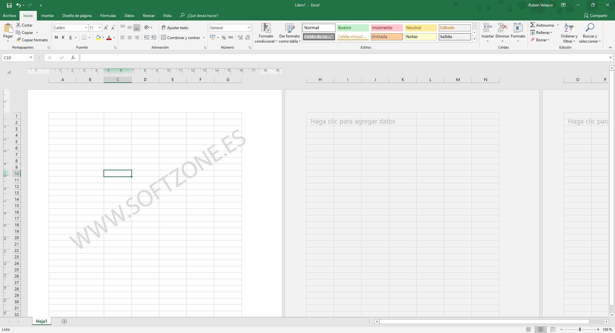
Task: Save the workbook with the floppy icon
Action: click(x=9, y=5)
